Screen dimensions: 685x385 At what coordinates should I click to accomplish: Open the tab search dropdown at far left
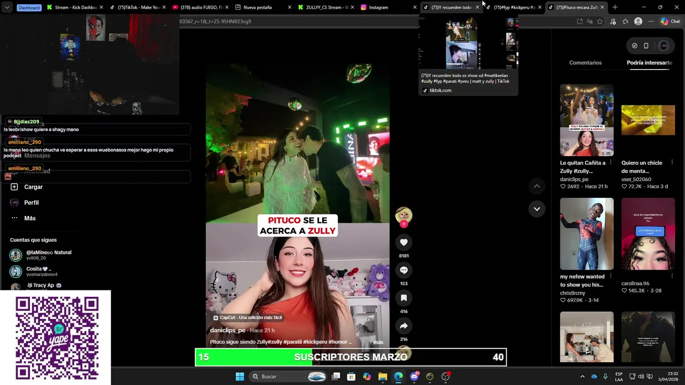click(7, 7)
